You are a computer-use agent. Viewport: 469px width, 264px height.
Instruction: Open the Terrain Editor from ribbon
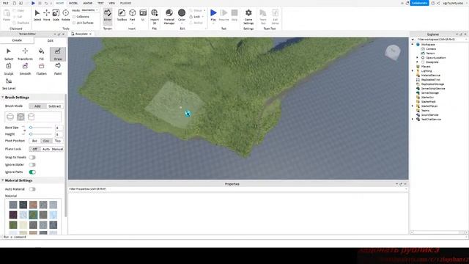108,15
